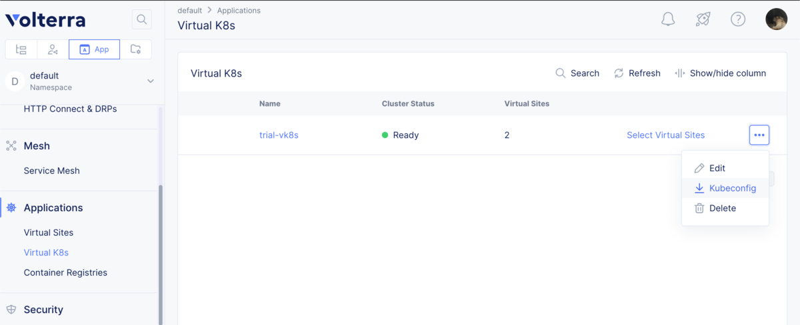This screenshot has height=325, width=800.
Task: Open HTTP Connect & DRPs
Action: 70,109
